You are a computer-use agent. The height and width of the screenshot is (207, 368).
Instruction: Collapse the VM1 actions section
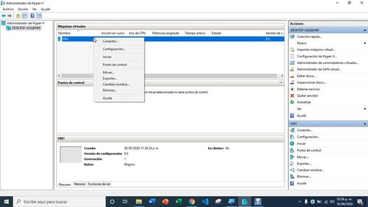(x=365, y=124)
